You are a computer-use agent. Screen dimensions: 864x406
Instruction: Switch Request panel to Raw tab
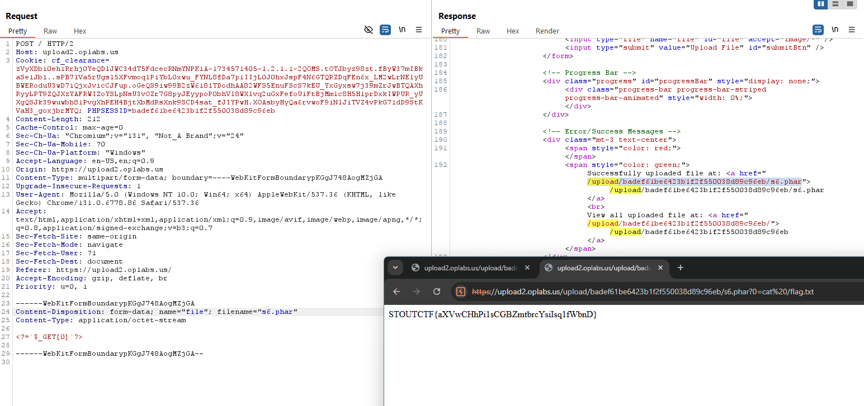(x=50, y=31)
